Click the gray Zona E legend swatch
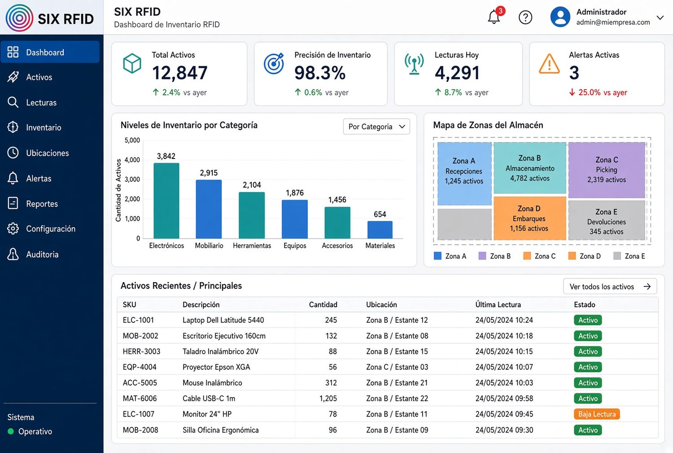This screenshot has height=453, width=673. point(617,256)
